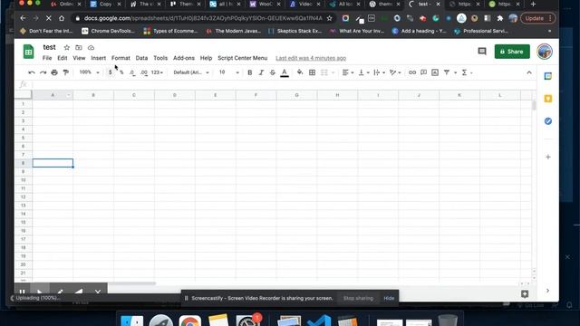Open a new browser tab
This screenshot has width=580, height=326.
point(533,4)
